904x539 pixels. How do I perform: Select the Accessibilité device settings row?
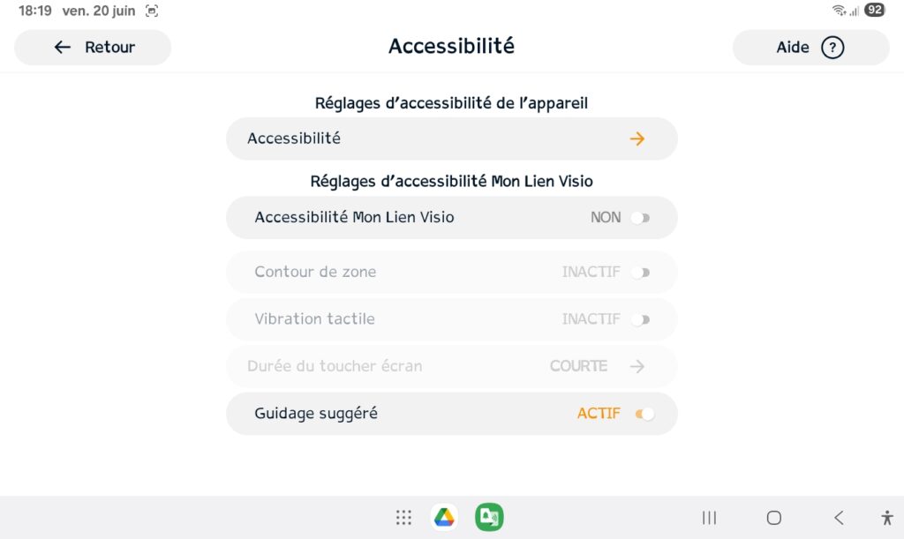pyautogui.click(x=451, y=138)
